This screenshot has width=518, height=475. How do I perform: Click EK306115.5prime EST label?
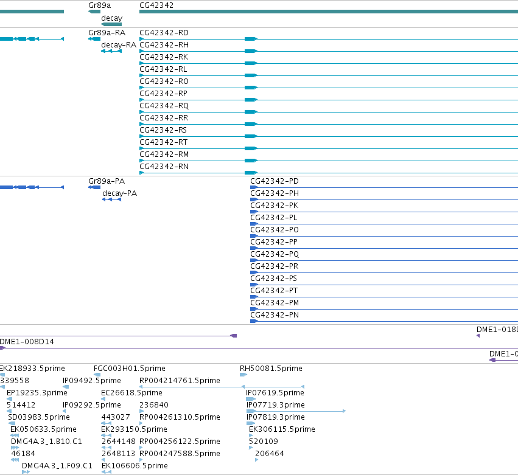pyautogui.click(x=282, y=430)
